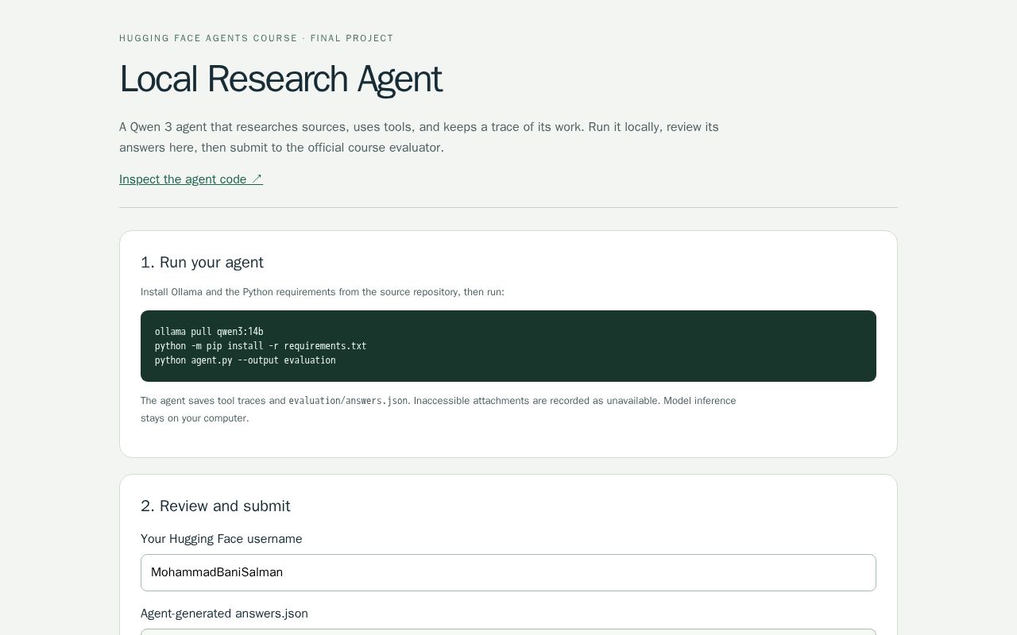The width and height of the screenshot is (1017, 635).
Task: Click the "python -m pip install -r requirements.txt" line
Action: coord(261,346)
